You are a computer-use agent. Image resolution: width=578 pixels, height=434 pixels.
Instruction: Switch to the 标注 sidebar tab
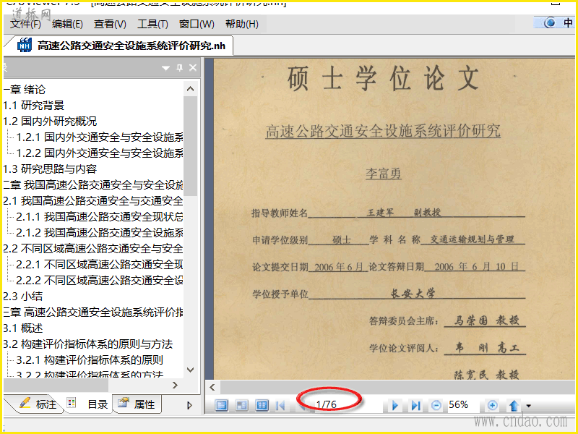click(38, 404)
